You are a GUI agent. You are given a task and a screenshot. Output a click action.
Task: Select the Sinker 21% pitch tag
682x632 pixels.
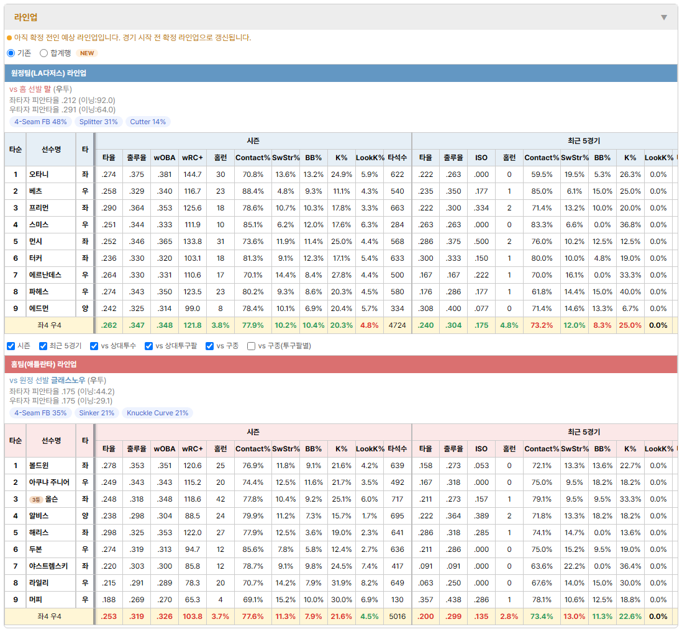96,413
